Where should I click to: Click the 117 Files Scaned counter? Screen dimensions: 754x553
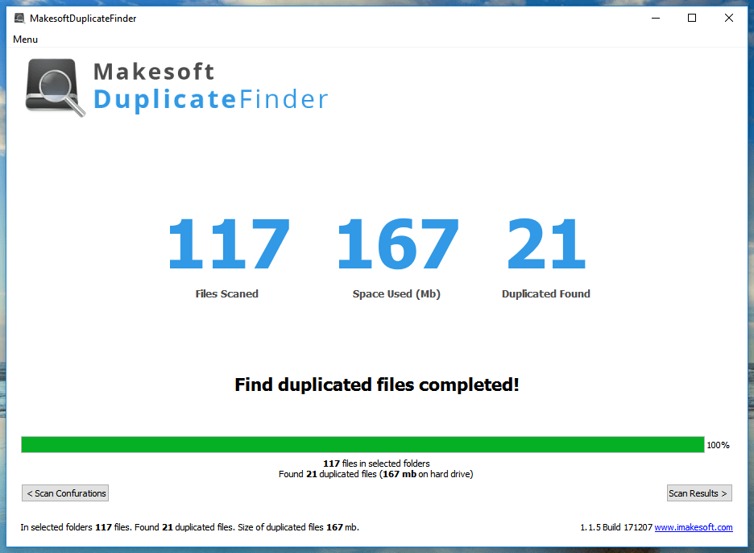point(228,242)
